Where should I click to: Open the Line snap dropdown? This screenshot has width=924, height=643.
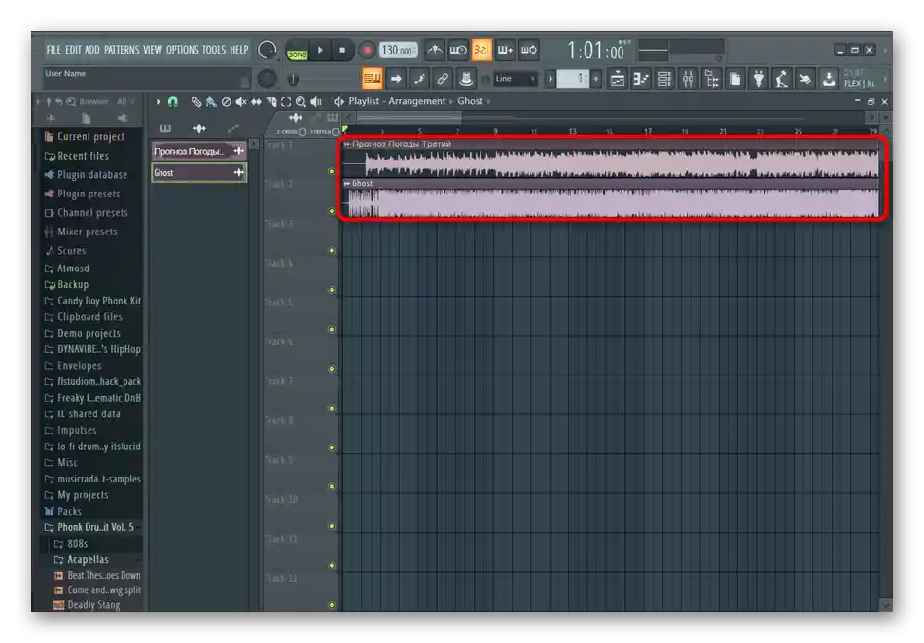click(x=514, y=79)
